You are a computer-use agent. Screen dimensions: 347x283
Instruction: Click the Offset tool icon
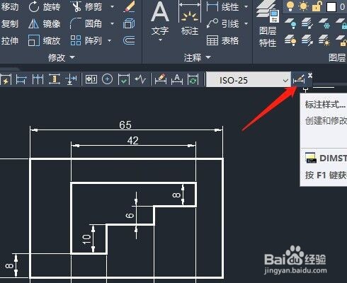(130, 40)
